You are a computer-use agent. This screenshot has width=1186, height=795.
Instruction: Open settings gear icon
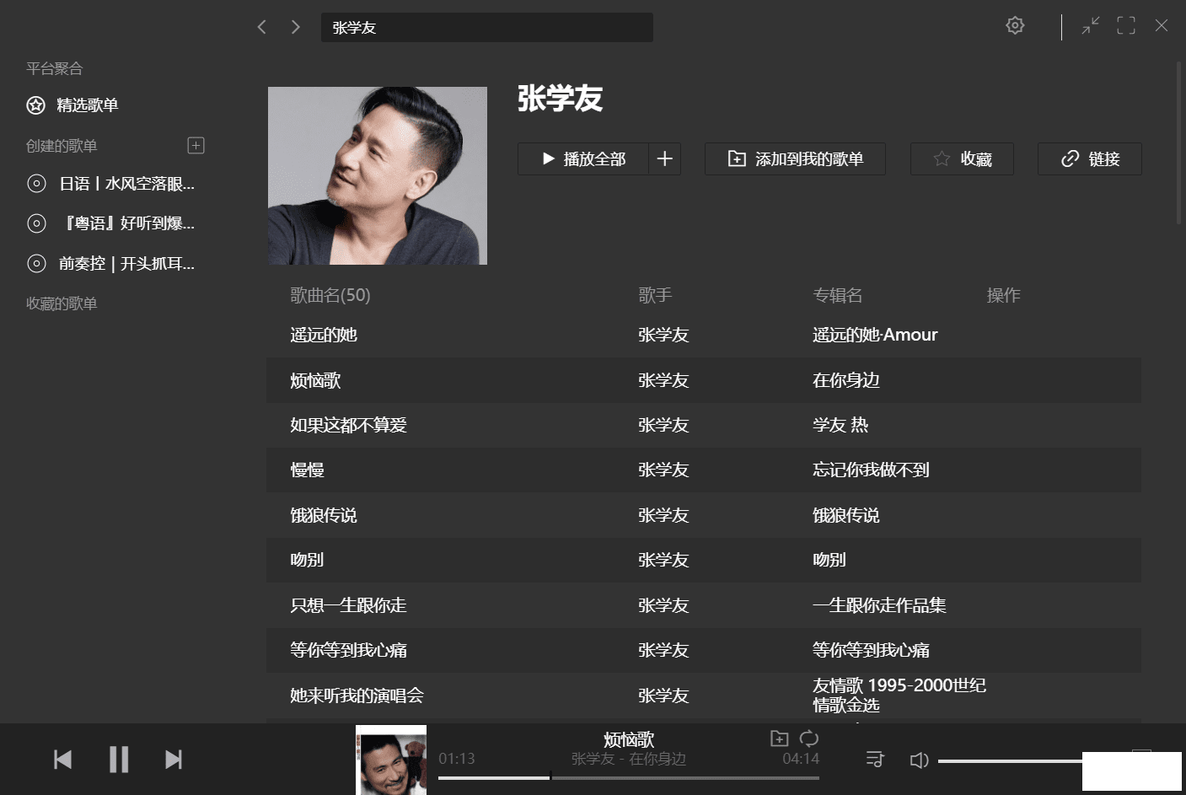pos(1015,25)
